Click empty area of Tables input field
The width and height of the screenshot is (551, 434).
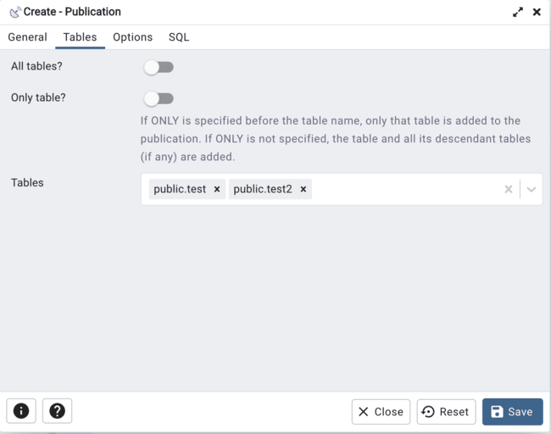[407, 189]
